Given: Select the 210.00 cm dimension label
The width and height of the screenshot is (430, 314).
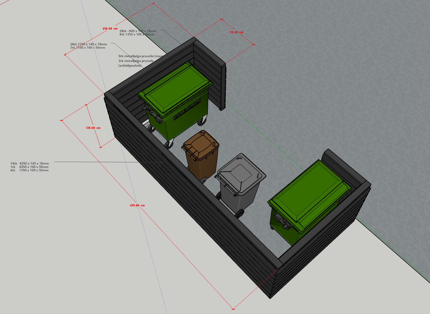Looking at the screenshot, I should 110,29.
